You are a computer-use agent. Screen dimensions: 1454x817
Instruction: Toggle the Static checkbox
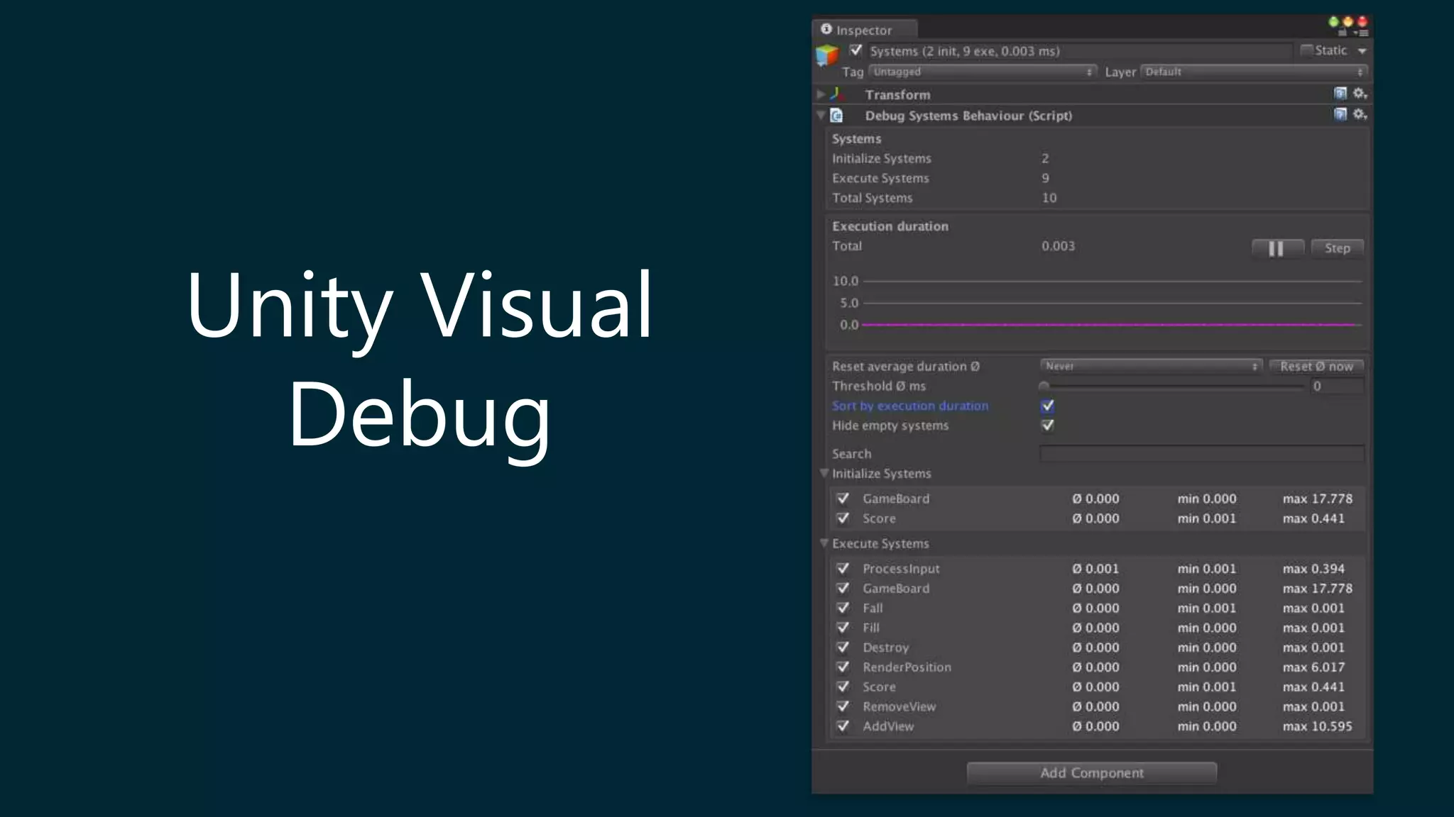[1306, 50]
